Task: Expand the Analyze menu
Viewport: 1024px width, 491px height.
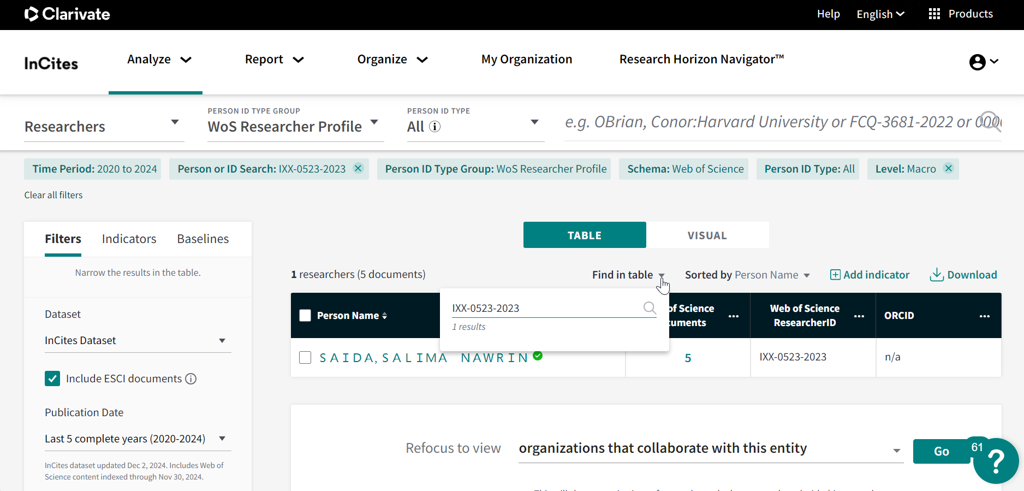Action: coord(159,60)
